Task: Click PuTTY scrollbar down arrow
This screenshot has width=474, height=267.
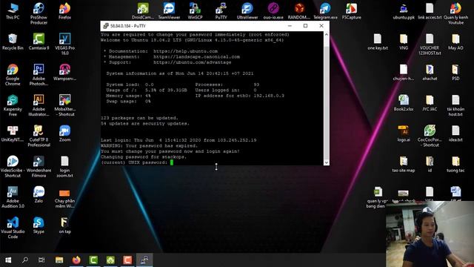Action: pos(326,162)
